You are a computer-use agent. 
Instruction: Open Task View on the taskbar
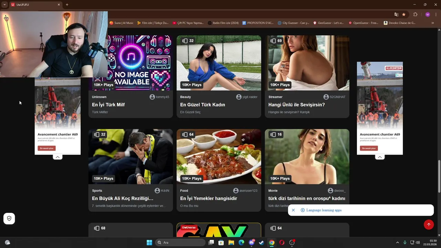[211, 242]
